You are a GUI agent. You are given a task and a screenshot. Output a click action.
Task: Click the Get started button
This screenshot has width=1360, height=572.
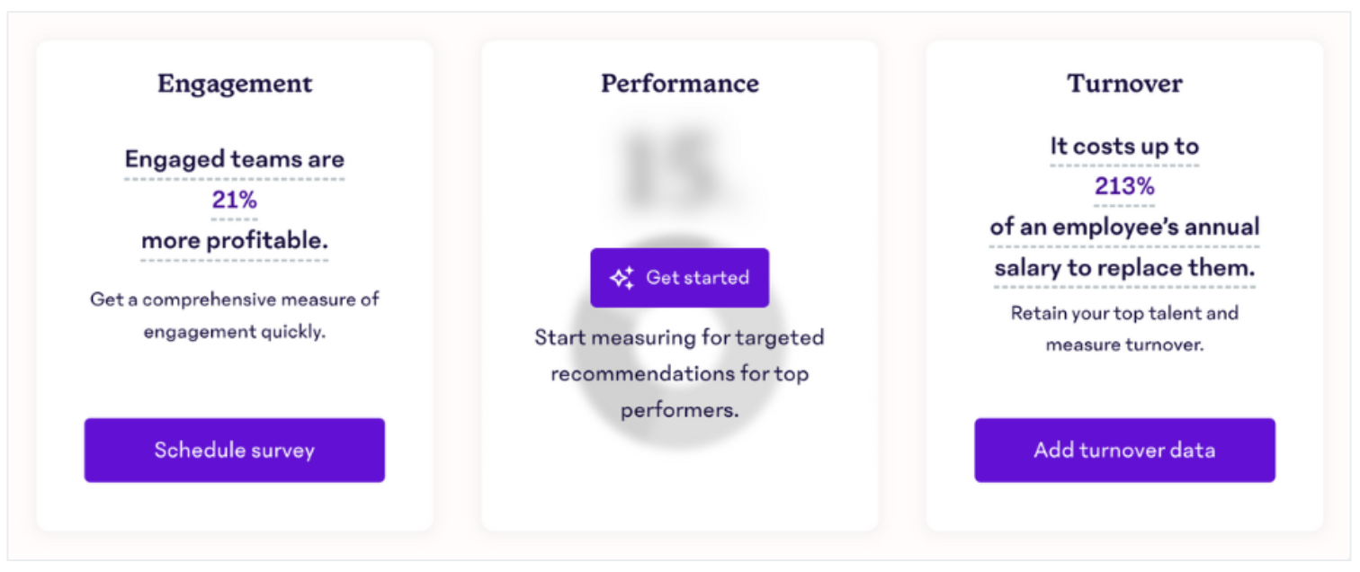(680, 278)
